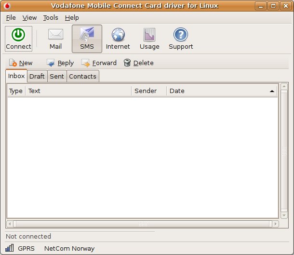This screenshot has width=294, height=255.
Task: Minimize the Vodafone window
Action: pyautogui.click(x=261, y=6)
